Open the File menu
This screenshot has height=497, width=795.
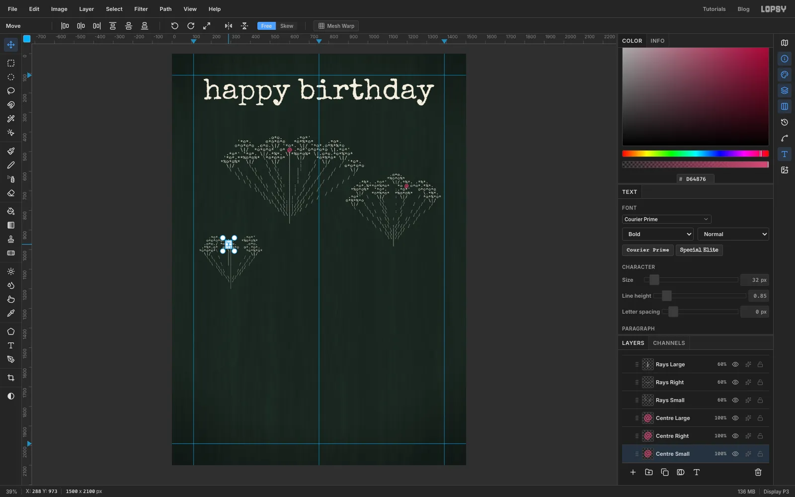12,9
